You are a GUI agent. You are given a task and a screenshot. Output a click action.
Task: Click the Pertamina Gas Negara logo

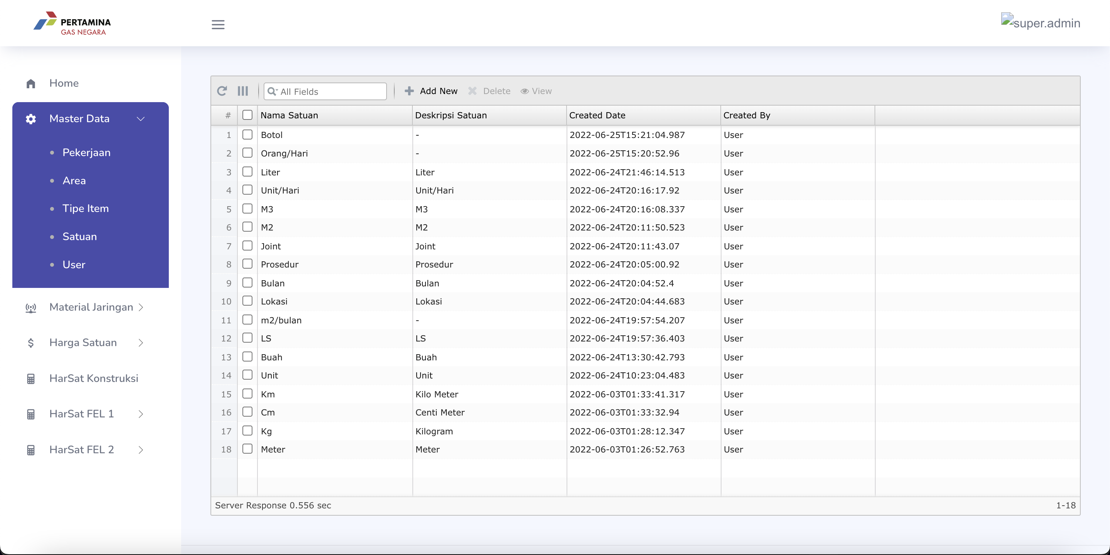[72, 23]
